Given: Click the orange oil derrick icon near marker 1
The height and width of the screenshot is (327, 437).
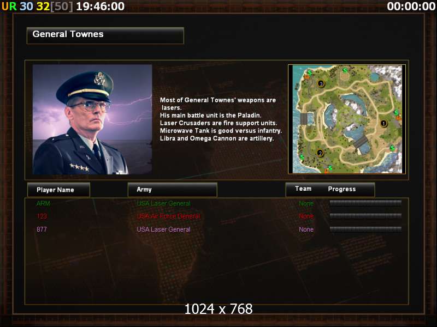Looking at the screenshot, I should click(399, 118).
